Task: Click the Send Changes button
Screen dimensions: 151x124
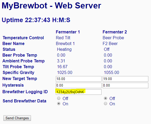Action: click(17, 118)
